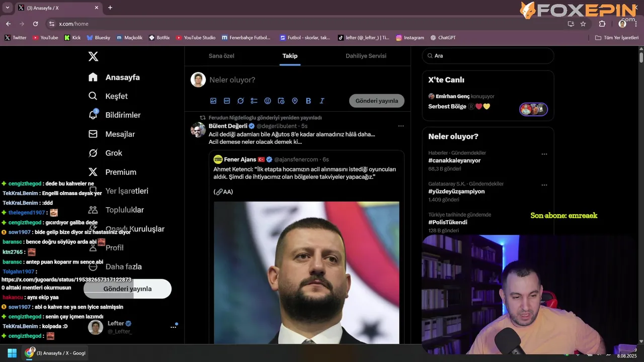The image size is (644, 362).
Task: Open #yüzdeyüzşampiyon trend
Action: click(x=456, y=192)
